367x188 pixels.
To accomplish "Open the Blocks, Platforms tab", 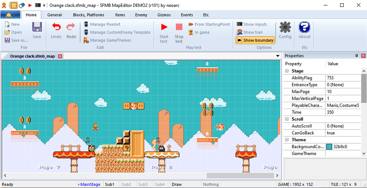I will (89, 15).
